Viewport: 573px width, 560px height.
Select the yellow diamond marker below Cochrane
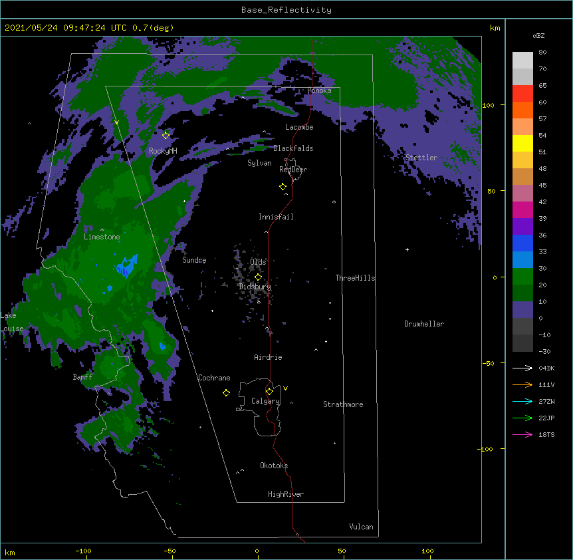point(226,392)
